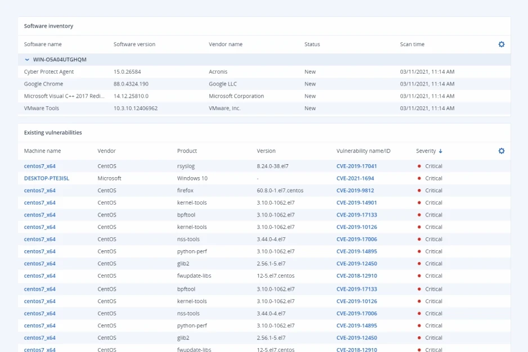Select the VMware Tools entry

[x=42, y=108]
